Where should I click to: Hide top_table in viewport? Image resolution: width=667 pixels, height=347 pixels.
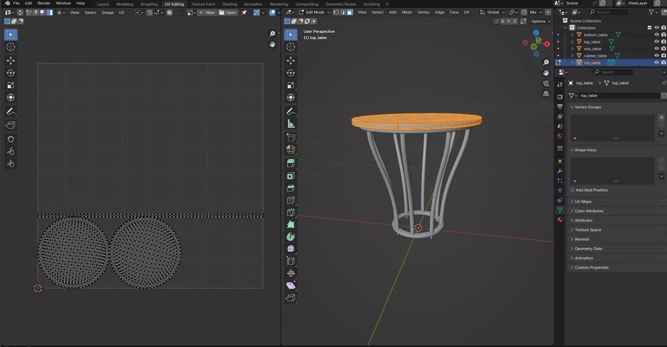point(657,62)
